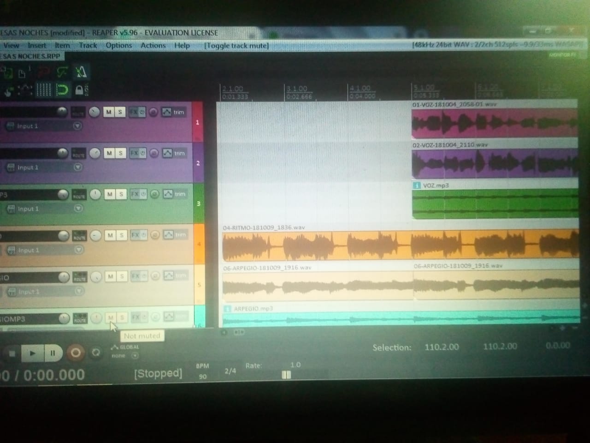
Task: Mute track 1
Action: coord(108,112)
